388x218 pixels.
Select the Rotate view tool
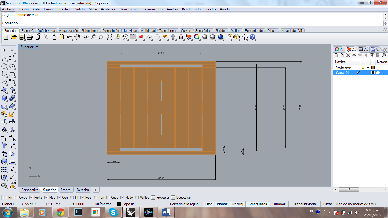(85, 37)
